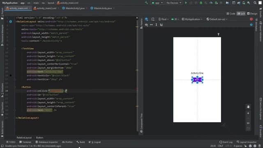Click the blue gutter icon on line 2
The image size is (263, 148).
pos(11,21)
